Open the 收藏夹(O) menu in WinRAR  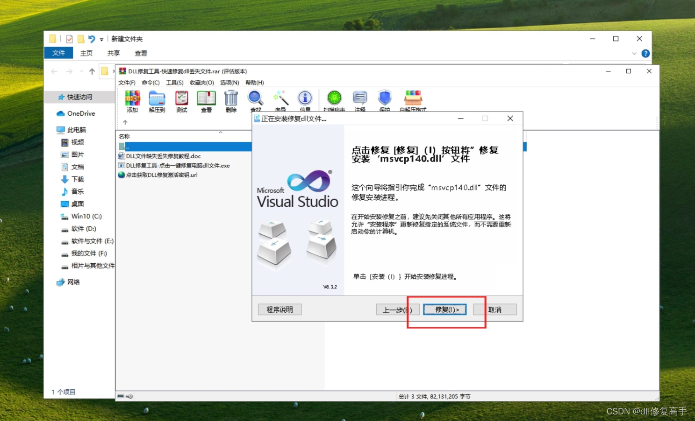click(x=201, y=83)
